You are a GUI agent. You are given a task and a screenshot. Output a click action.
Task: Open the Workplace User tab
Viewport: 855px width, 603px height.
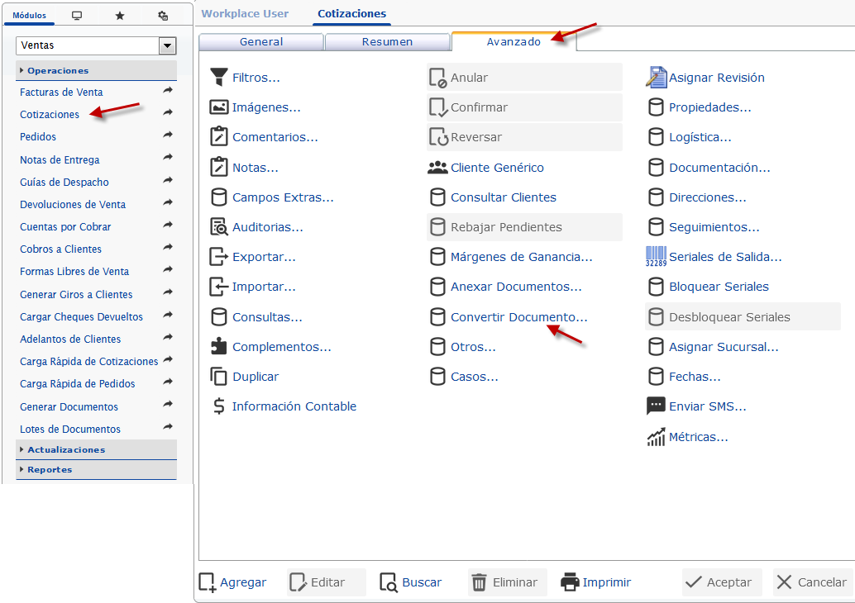coord(245,13)
